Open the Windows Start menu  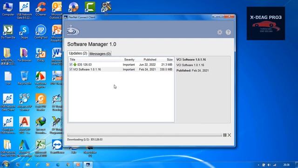coord(5,164)
